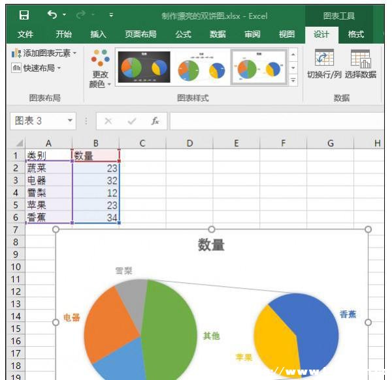Click the chart title 数量
Viewport: 392px width, 380px height.
pyautogui.click(x=211, y=244)
